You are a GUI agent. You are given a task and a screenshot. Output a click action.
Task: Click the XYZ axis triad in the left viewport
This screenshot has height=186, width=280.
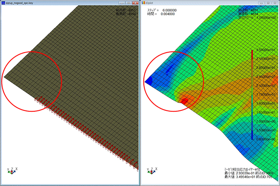tap(11, 169)
